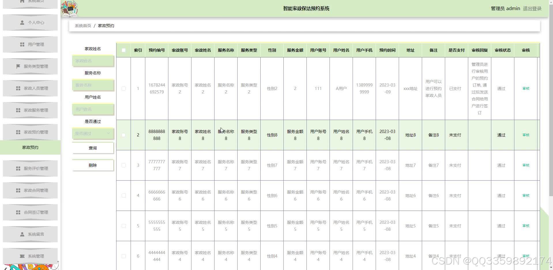Click 审核 link in row 4
Screen dimensions: 553x270
pyautogui.click(x=526, y=196)
